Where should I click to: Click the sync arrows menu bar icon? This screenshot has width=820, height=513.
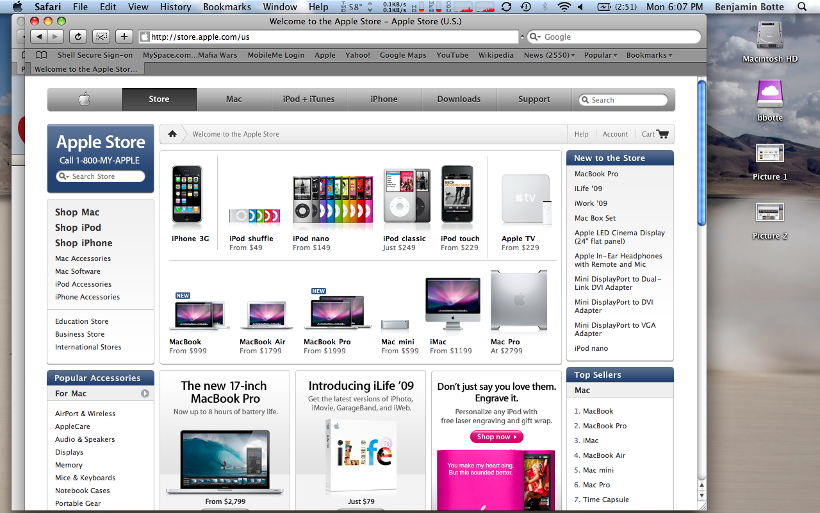[x=507, y=7]
